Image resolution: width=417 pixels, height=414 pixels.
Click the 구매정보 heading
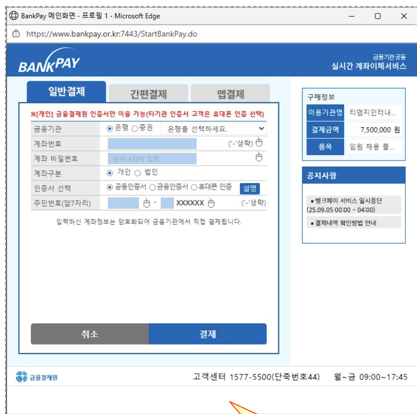point(321,97)
